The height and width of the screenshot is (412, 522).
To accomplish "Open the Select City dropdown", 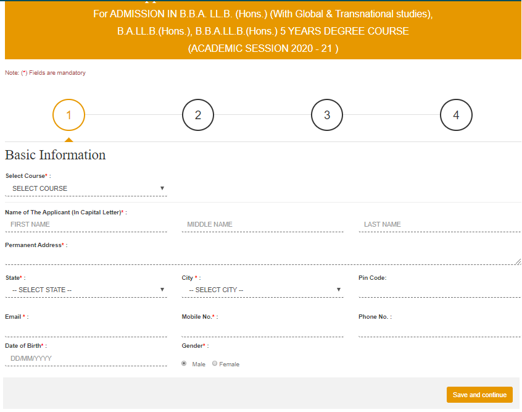I will coord(263,290).
